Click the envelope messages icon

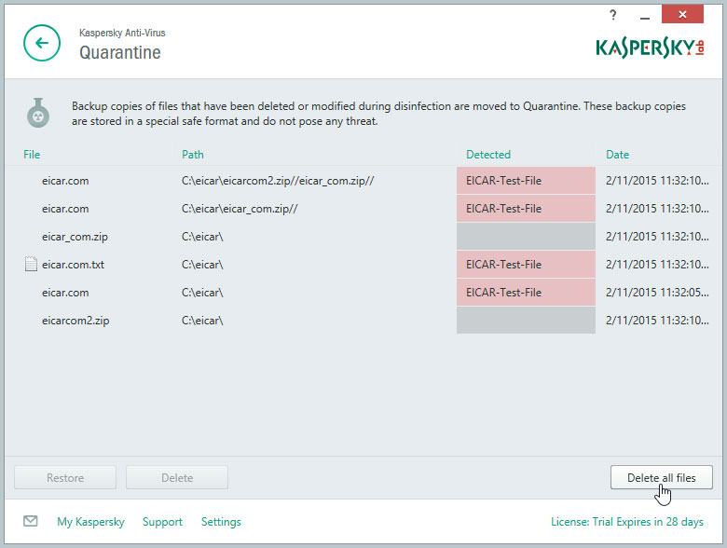[31, 522]
